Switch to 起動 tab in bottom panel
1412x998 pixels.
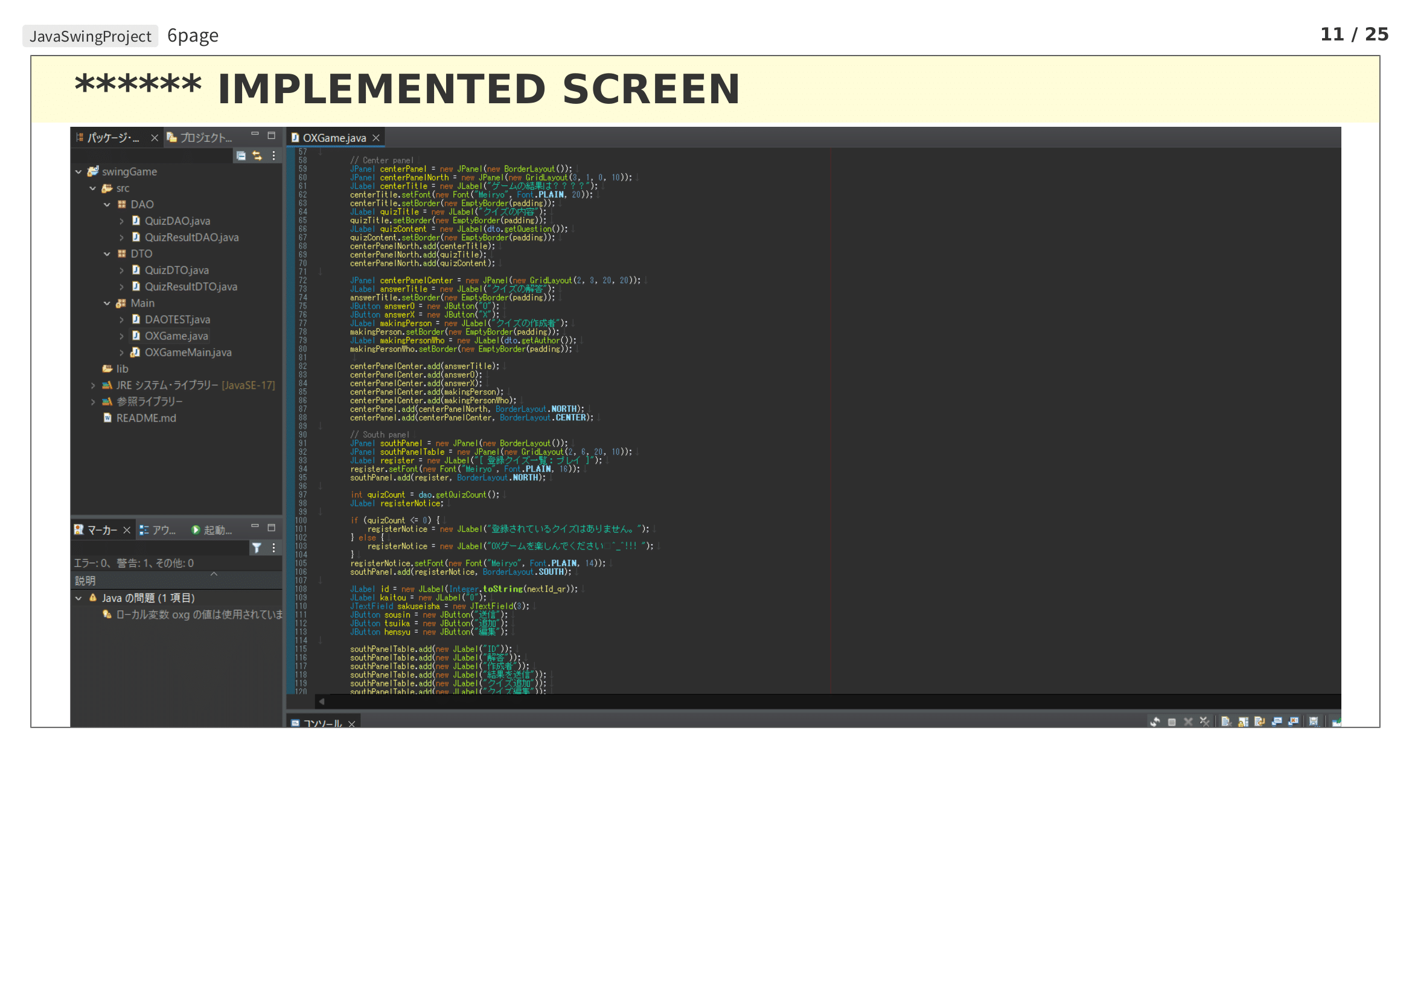click(x=212, y=530)
